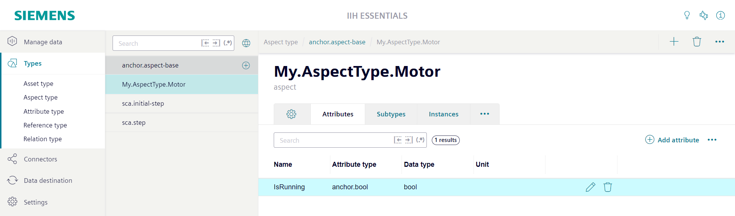Switch to the Instances tab
Screen dimensions: 735x216
click(443, 114)
